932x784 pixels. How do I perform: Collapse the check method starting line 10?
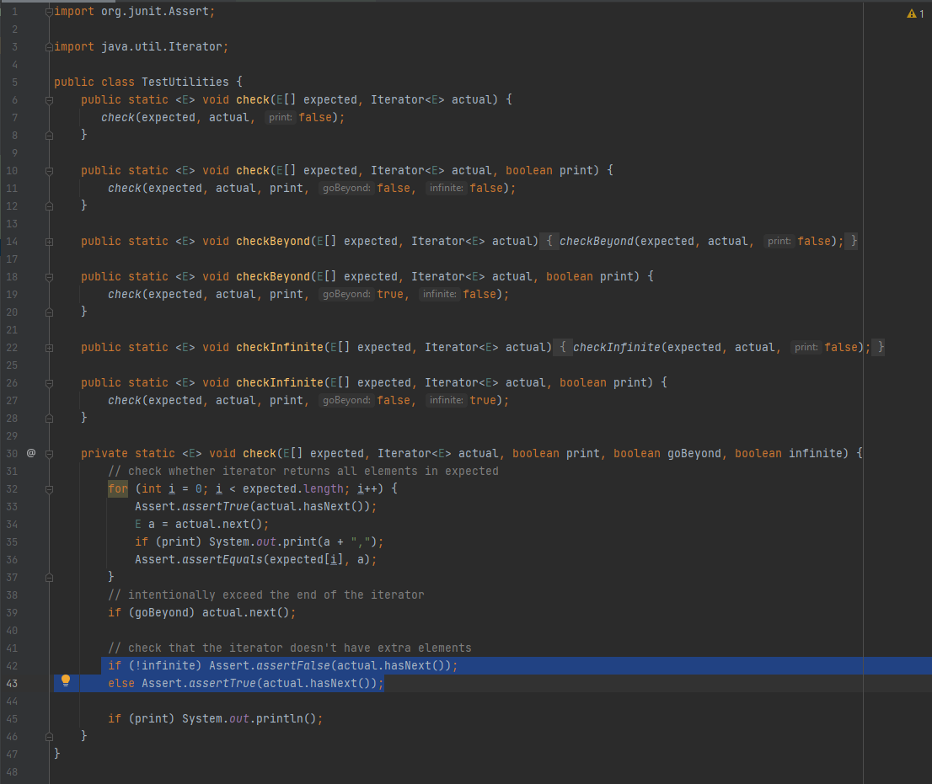coord(50,171)
